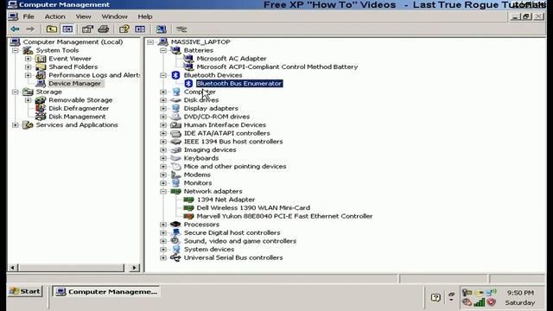Click the Event Viewer icon
This screenshot has height=311, width=553.
41,59
